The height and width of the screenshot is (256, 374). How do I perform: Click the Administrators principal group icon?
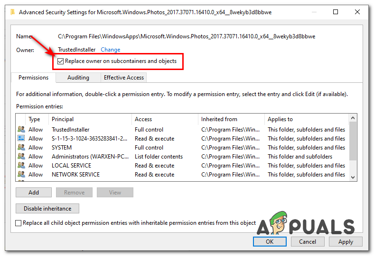coord(21,157)
